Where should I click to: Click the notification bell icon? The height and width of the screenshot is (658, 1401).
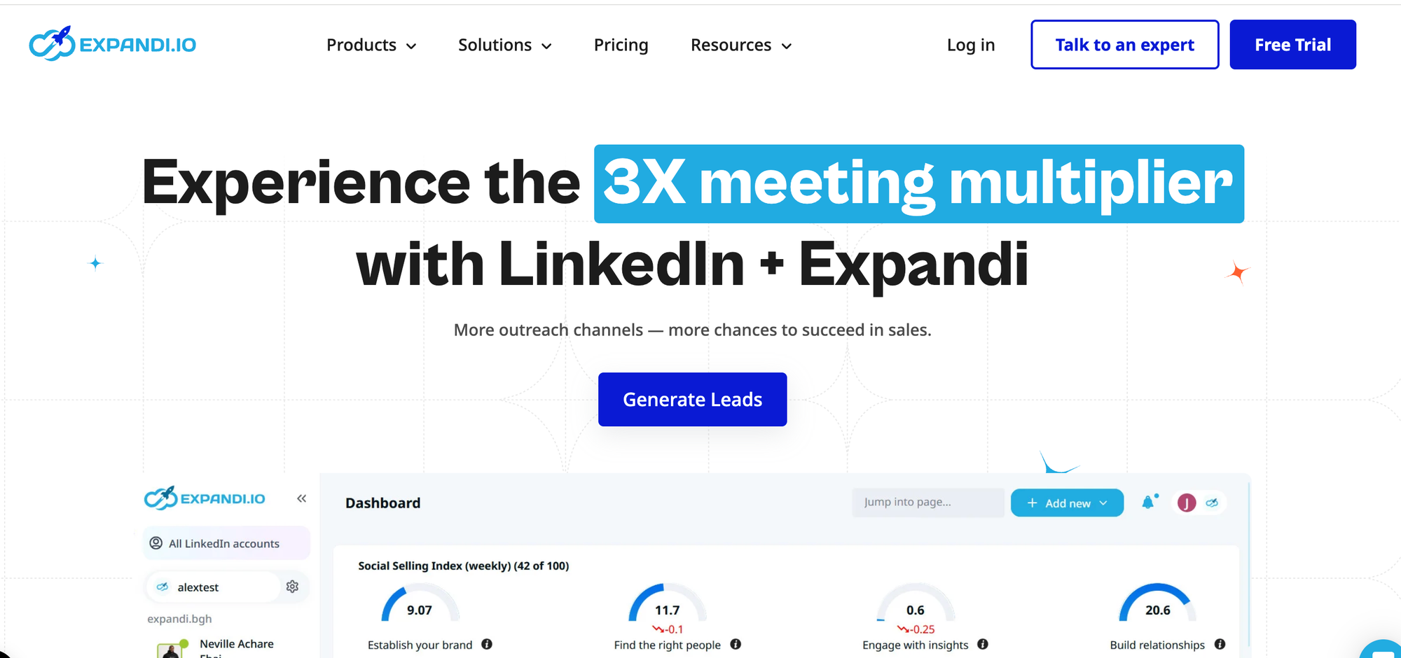point(1148,503)
